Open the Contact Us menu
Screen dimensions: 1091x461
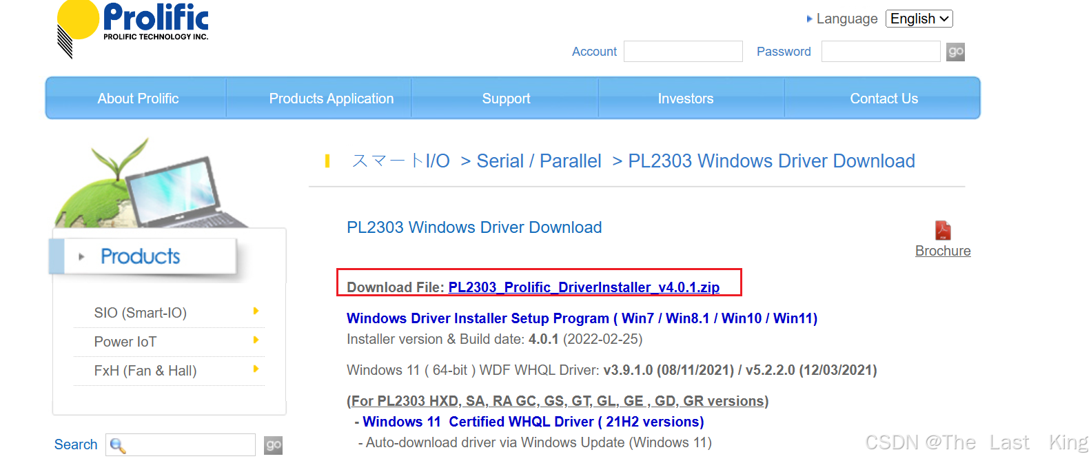(884, 99)
